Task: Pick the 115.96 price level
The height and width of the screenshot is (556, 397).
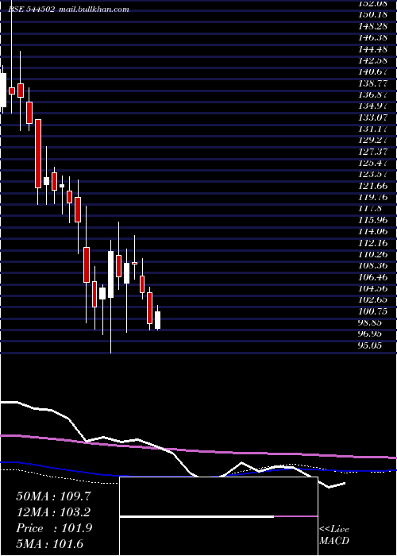Action: [372, 220]
